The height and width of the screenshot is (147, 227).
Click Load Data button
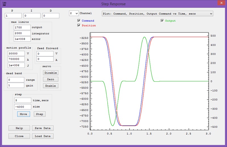43,136
